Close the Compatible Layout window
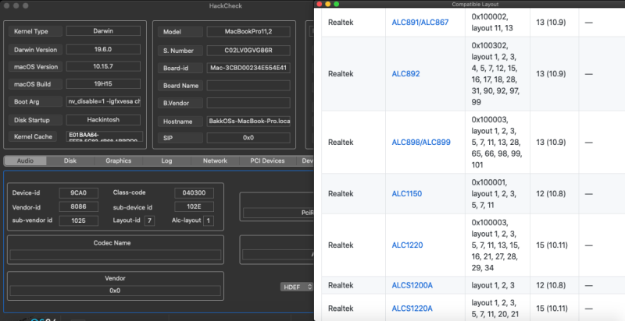This screenshot has width=625, height=321. [x=320, y=4]
